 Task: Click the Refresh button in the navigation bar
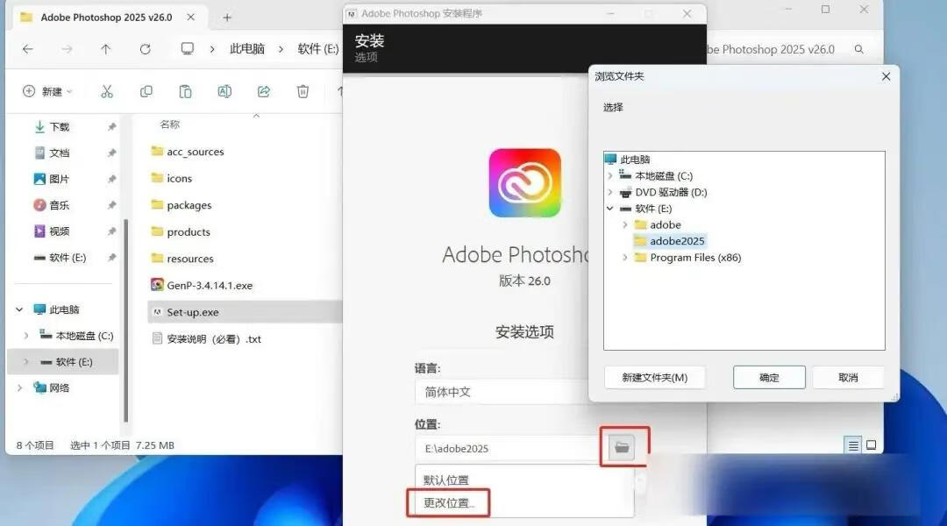click(145, 49)
